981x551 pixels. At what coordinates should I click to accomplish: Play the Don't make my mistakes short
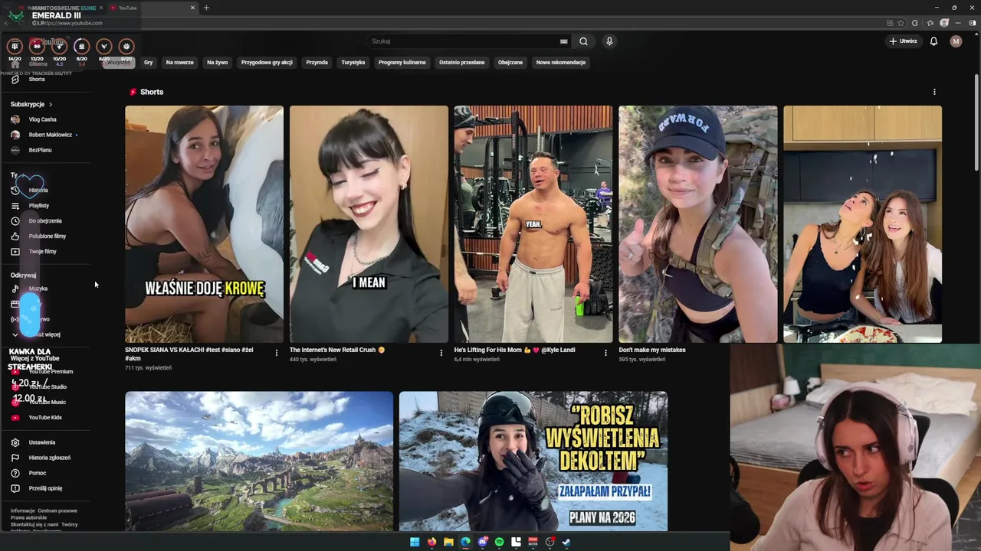(698, 224)
